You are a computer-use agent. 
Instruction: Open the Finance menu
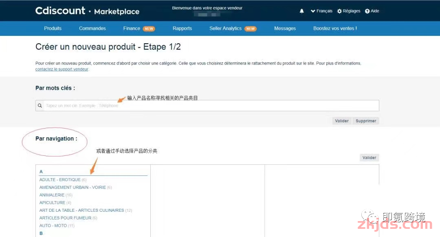point(132,29)
